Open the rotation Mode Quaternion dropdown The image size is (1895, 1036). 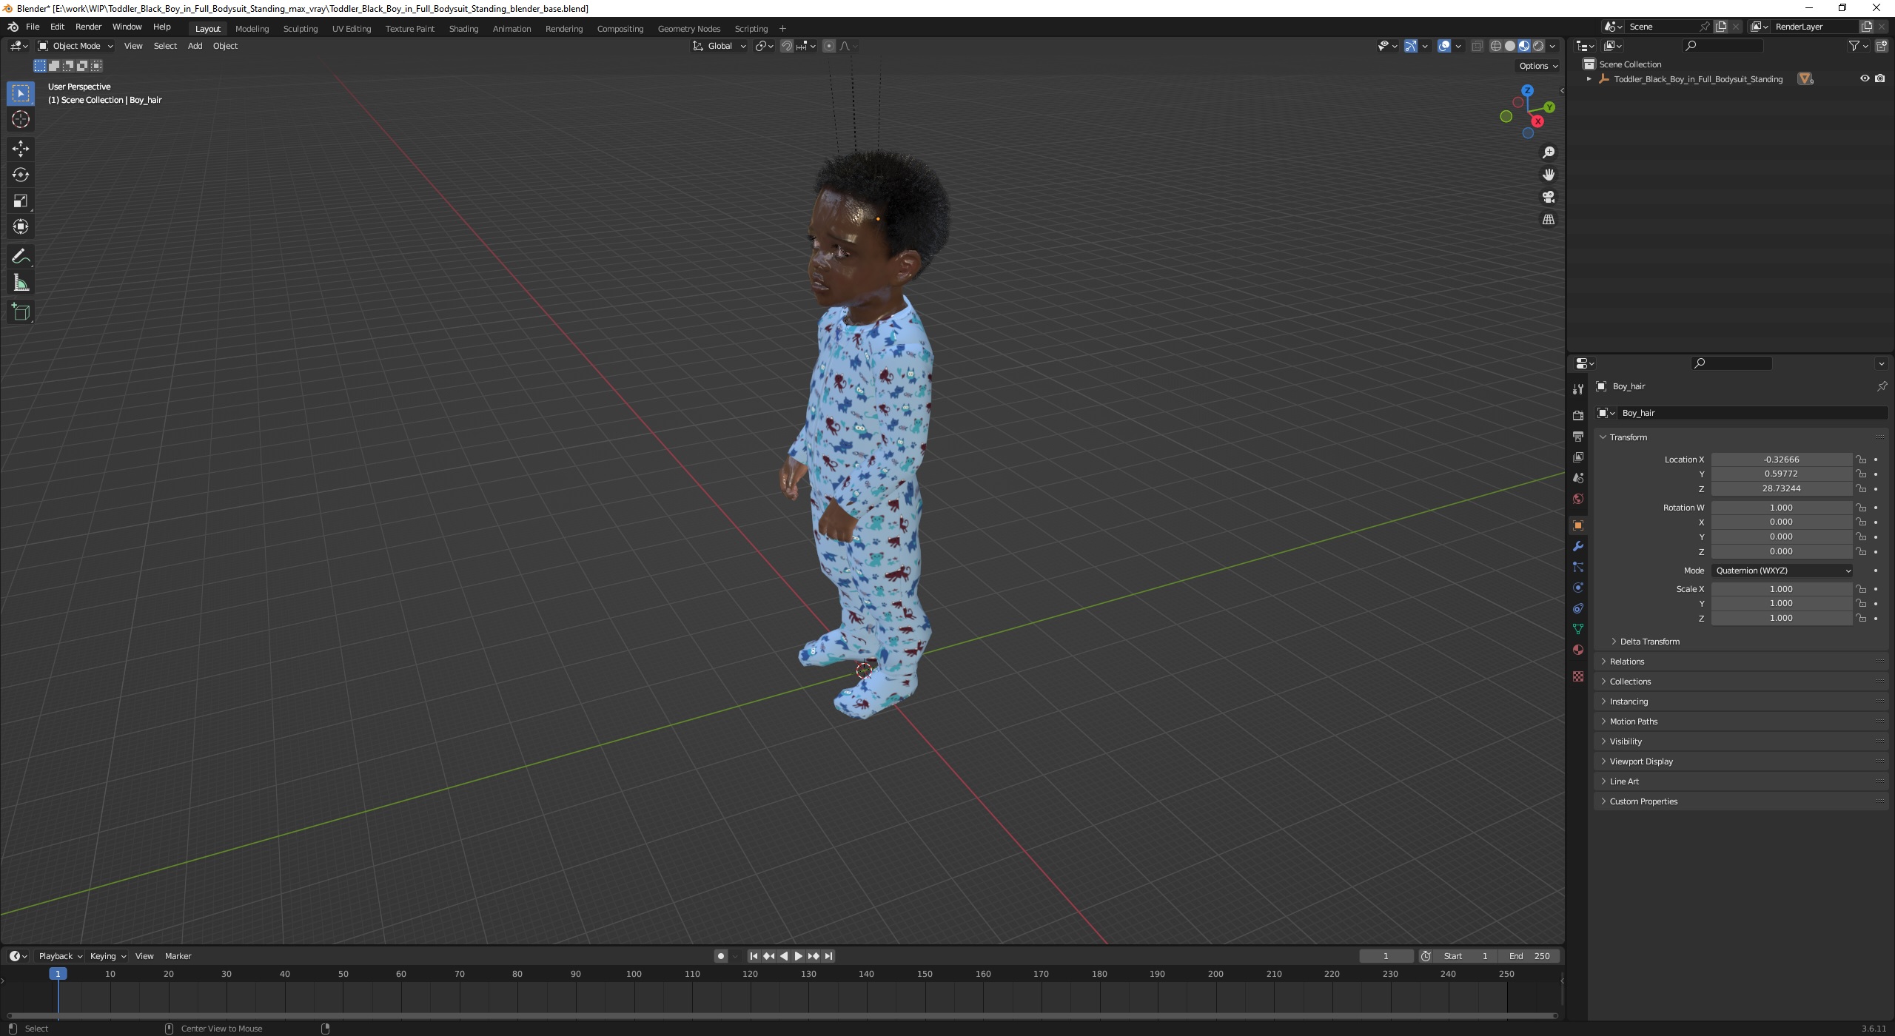[x=1781, y=571]
